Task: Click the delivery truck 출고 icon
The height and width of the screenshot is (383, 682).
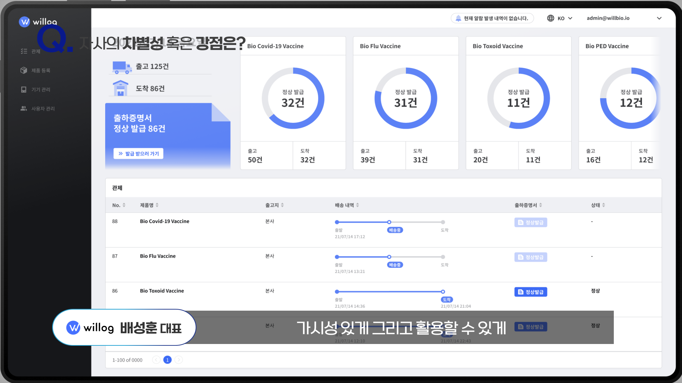Action: 121,67
